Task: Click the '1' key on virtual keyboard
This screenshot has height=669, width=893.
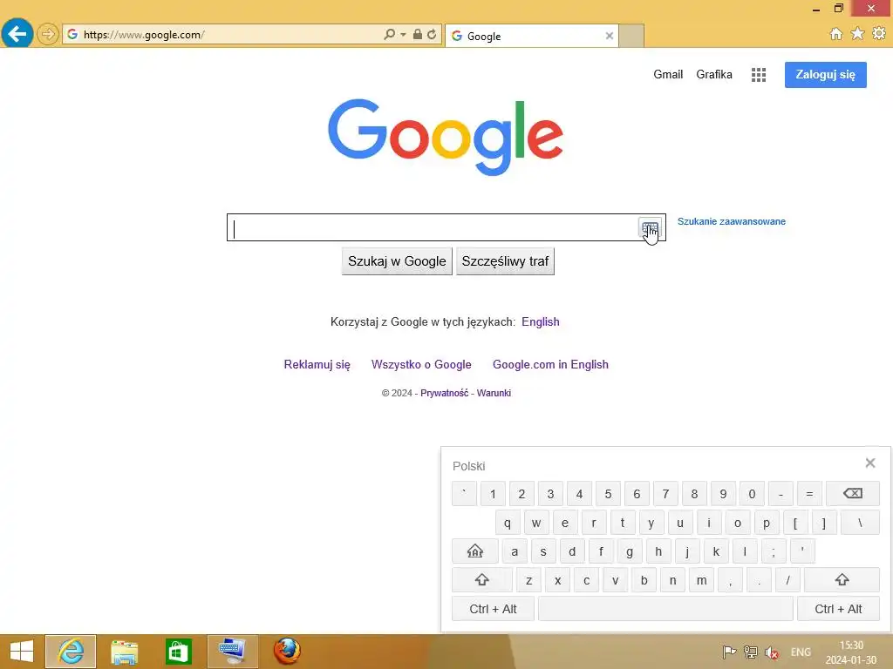Action: click(493, 494)
